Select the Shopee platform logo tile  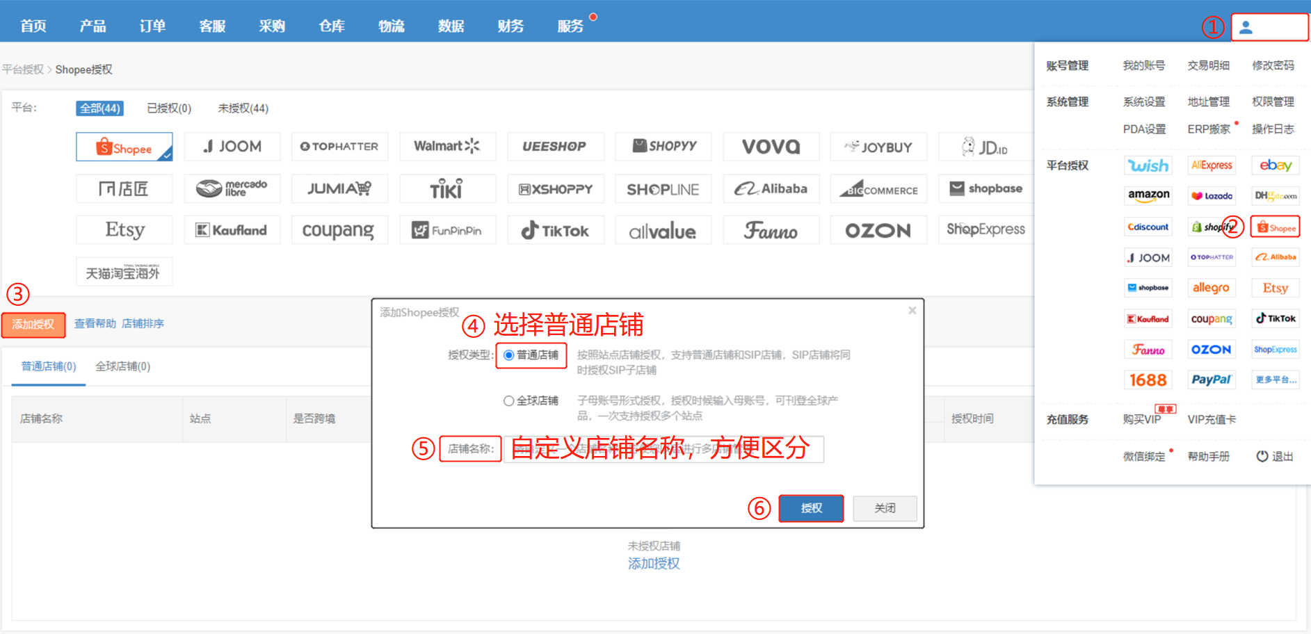point(124,147)
